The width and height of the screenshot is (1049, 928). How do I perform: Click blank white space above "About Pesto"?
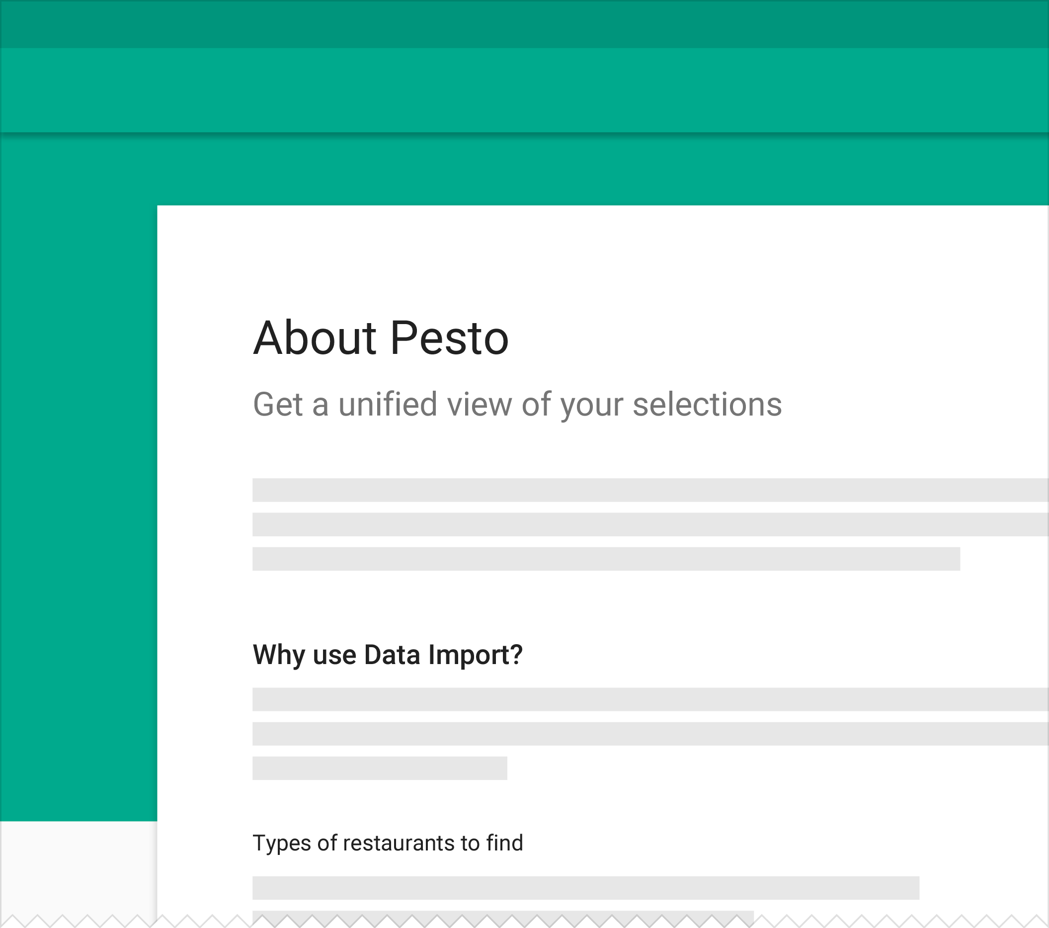(x=603, y=259)
